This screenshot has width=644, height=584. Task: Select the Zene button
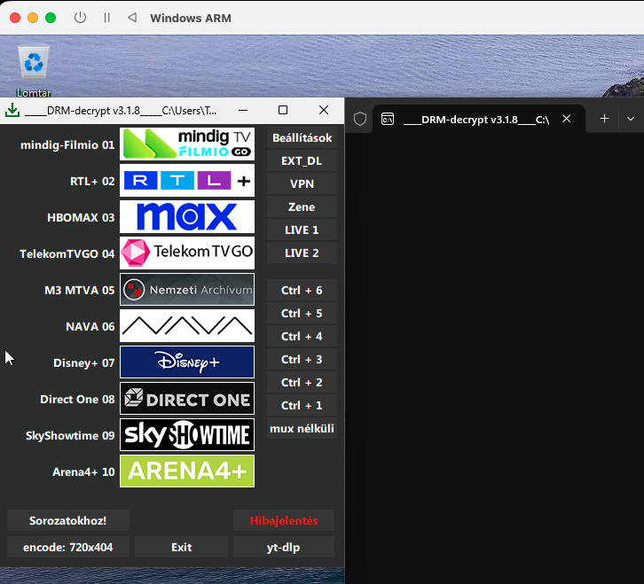pyautogui.click(x=302, y=206)
